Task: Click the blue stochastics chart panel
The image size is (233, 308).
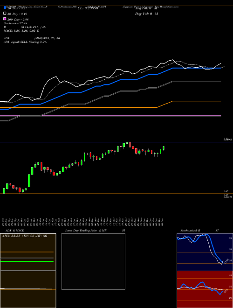Action: point(205,252)
